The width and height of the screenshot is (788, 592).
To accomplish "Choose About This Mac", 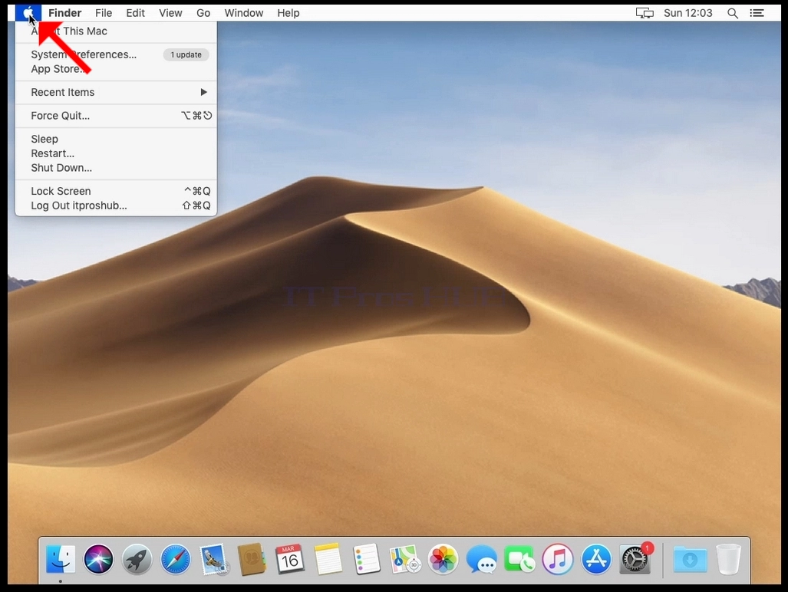I will (x=116, y=31).
